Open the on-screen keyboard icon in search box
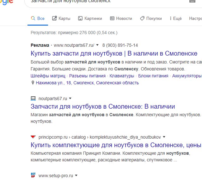Viewport: 202px width, 180px height. [x=192, y=1]
